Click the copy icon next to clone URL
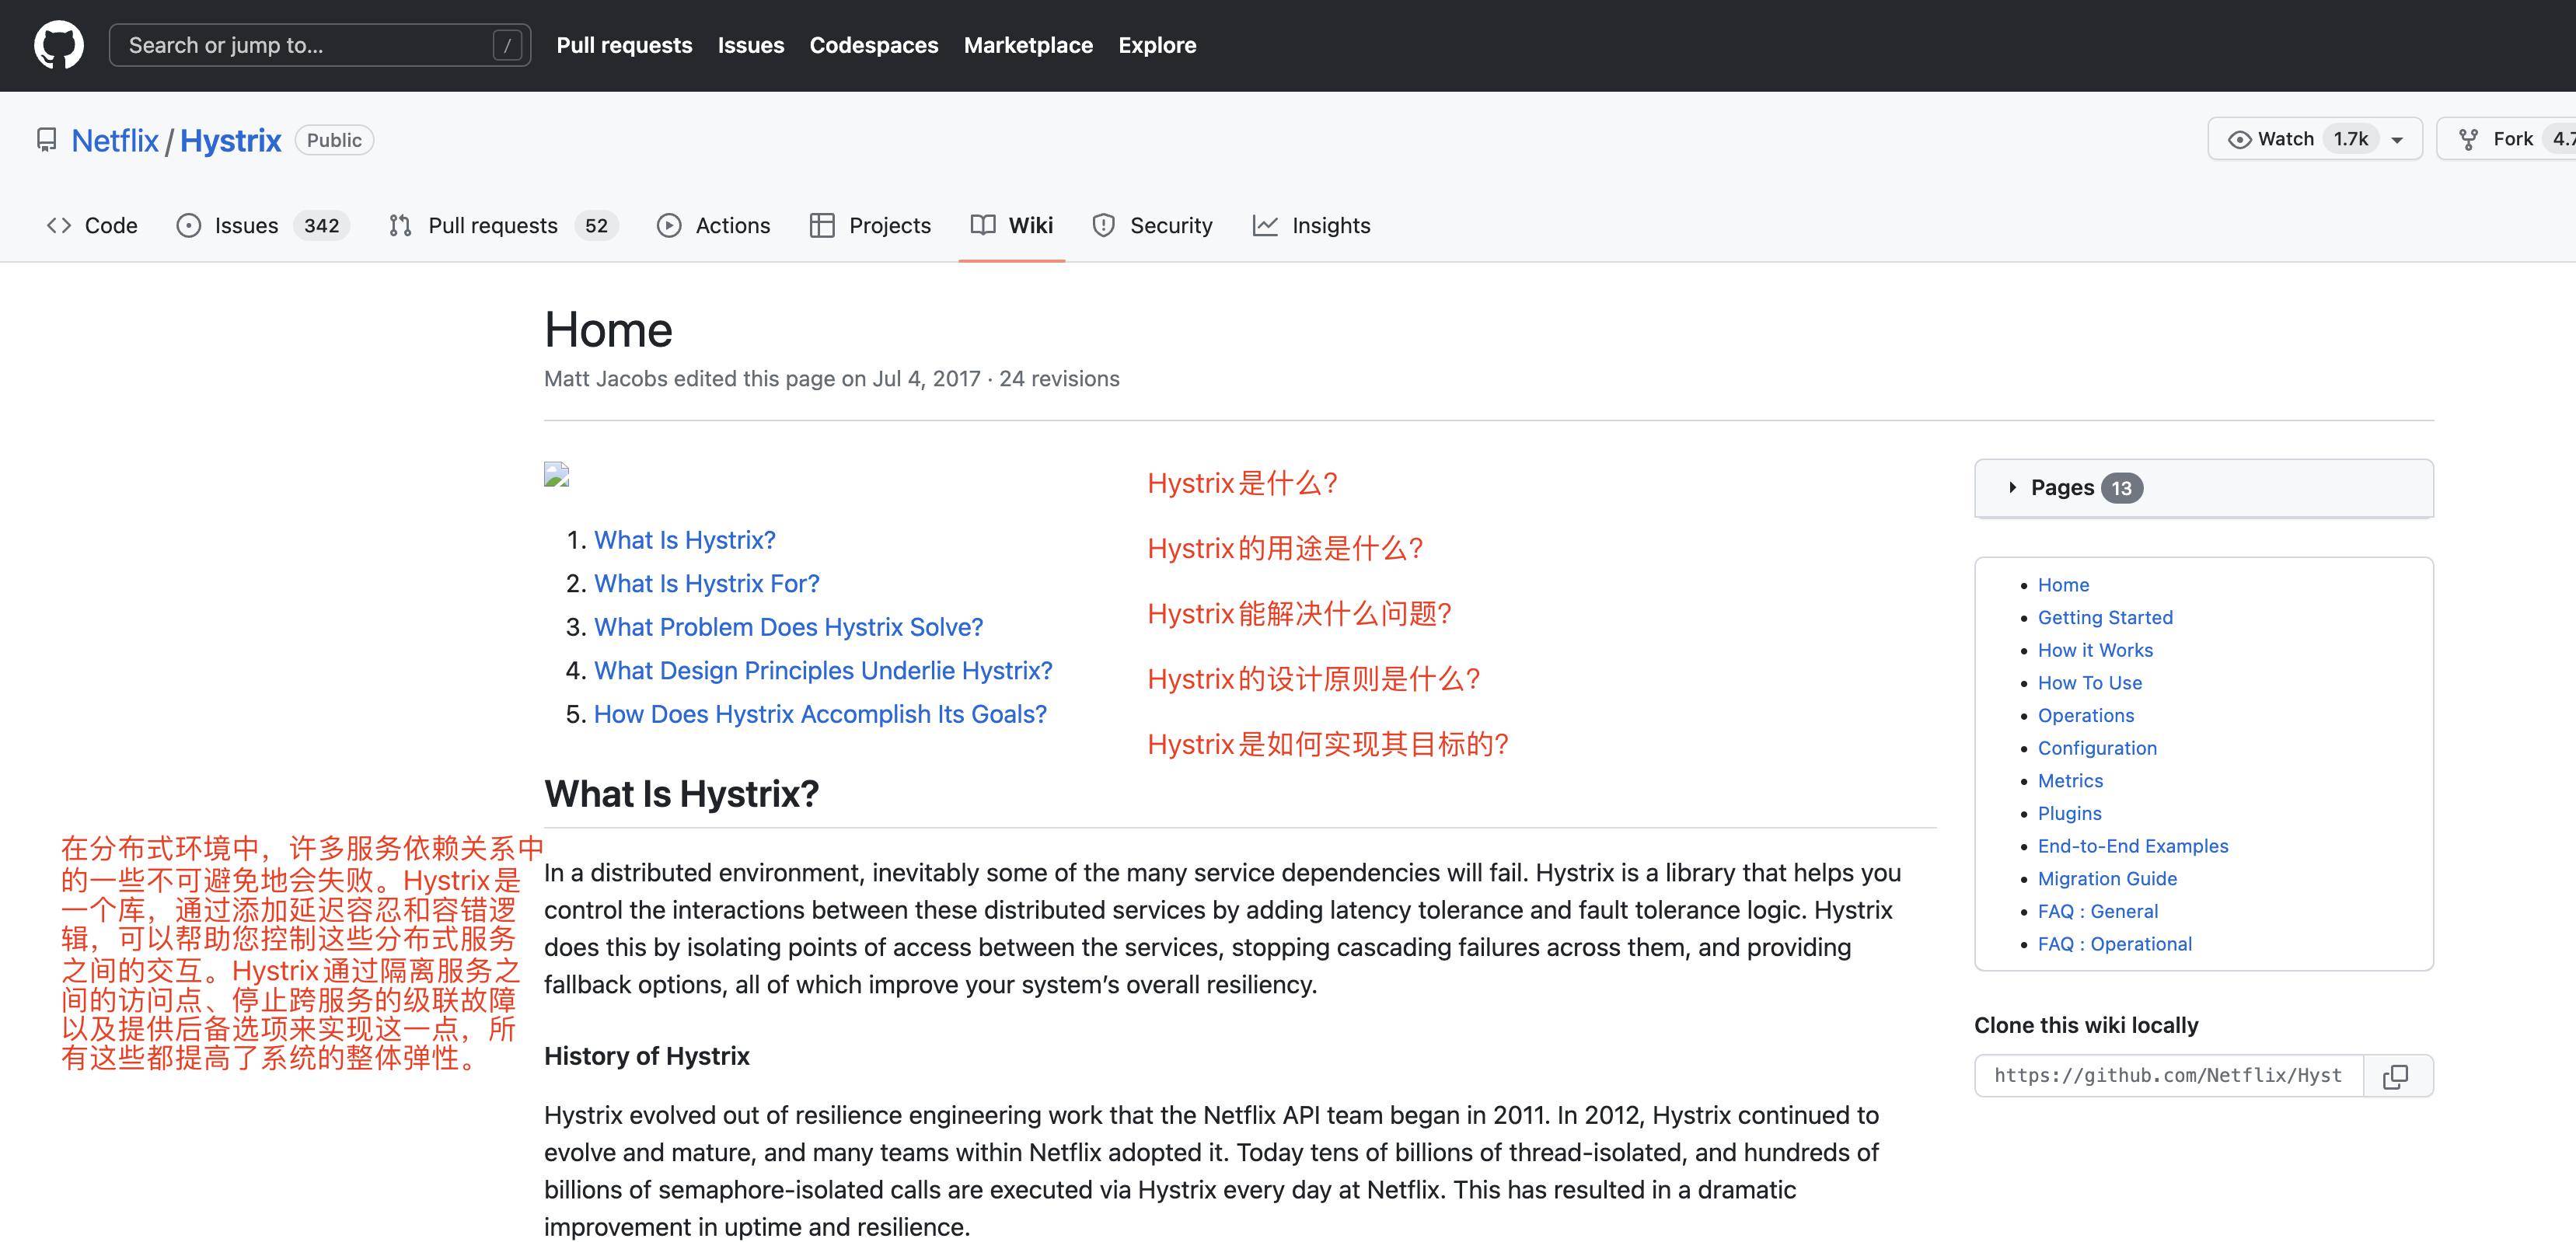Screen dimensions: 2576x1242 pyautogui.click(x=2397, y=1075)
